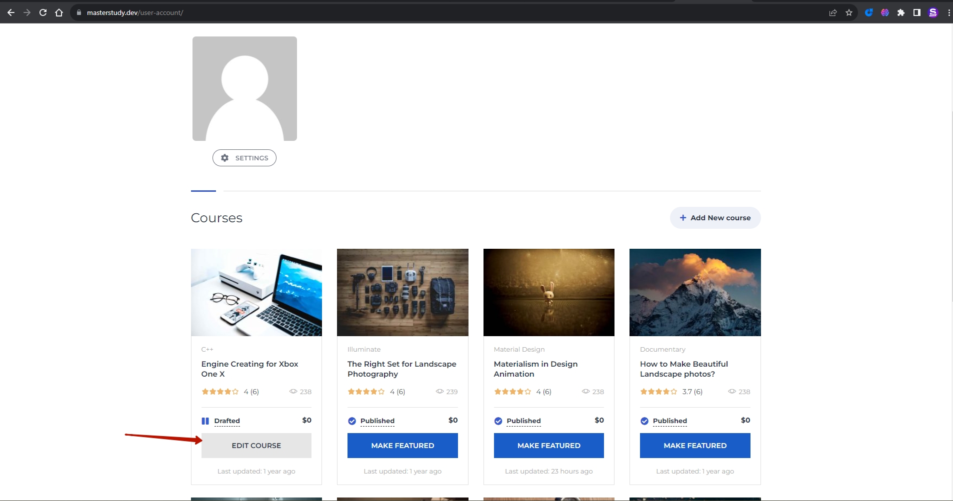Click the user profile avatar placeholder
The width and height of the screenshot is (953, 501).
[244, 88]
